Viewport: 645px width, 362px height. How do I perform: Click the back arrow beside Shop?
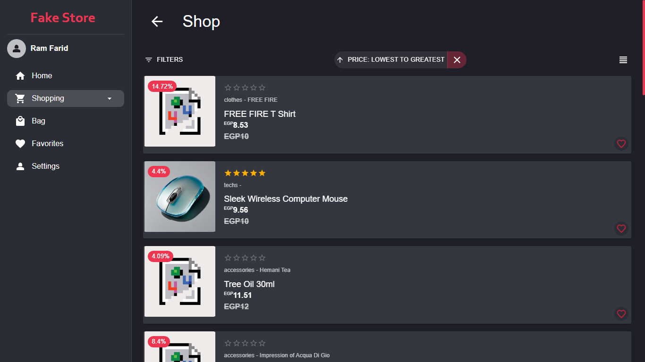click(157, 21)
